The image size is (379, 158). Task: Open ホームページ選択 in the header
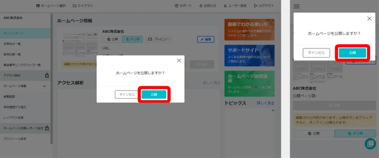click(x=51, y=6)
